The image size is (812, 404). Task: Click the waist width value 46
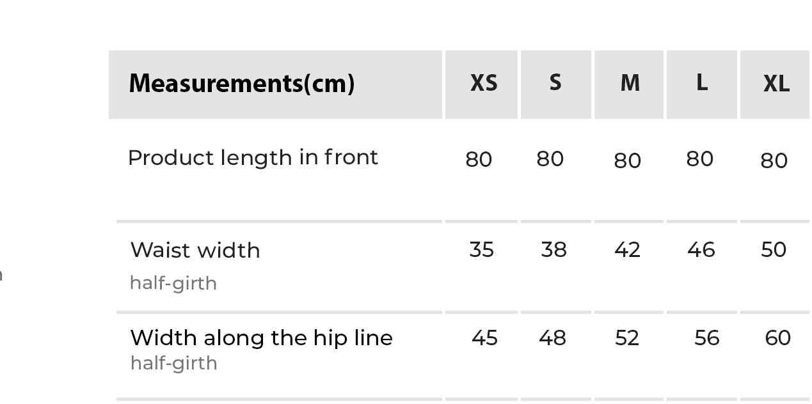pyautogui.click(x=701, y=250)
